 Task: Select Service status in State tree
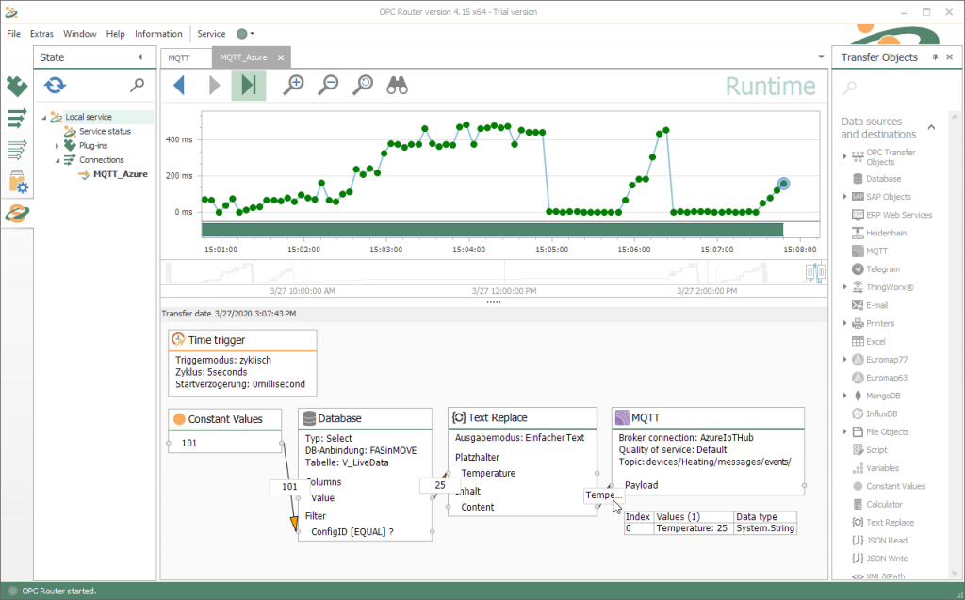click(105, 131)
